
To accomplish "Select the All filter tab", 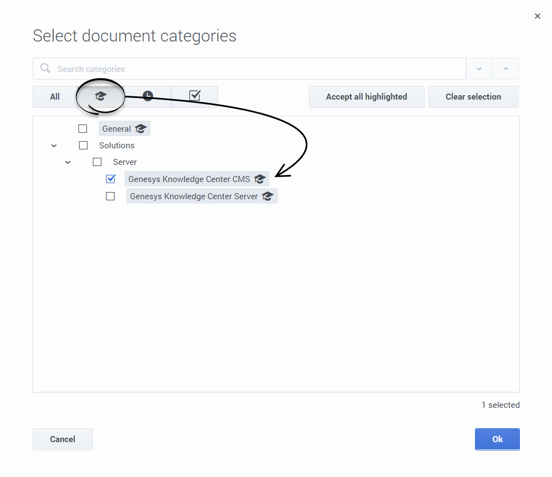I will click(x=55, y=97).
